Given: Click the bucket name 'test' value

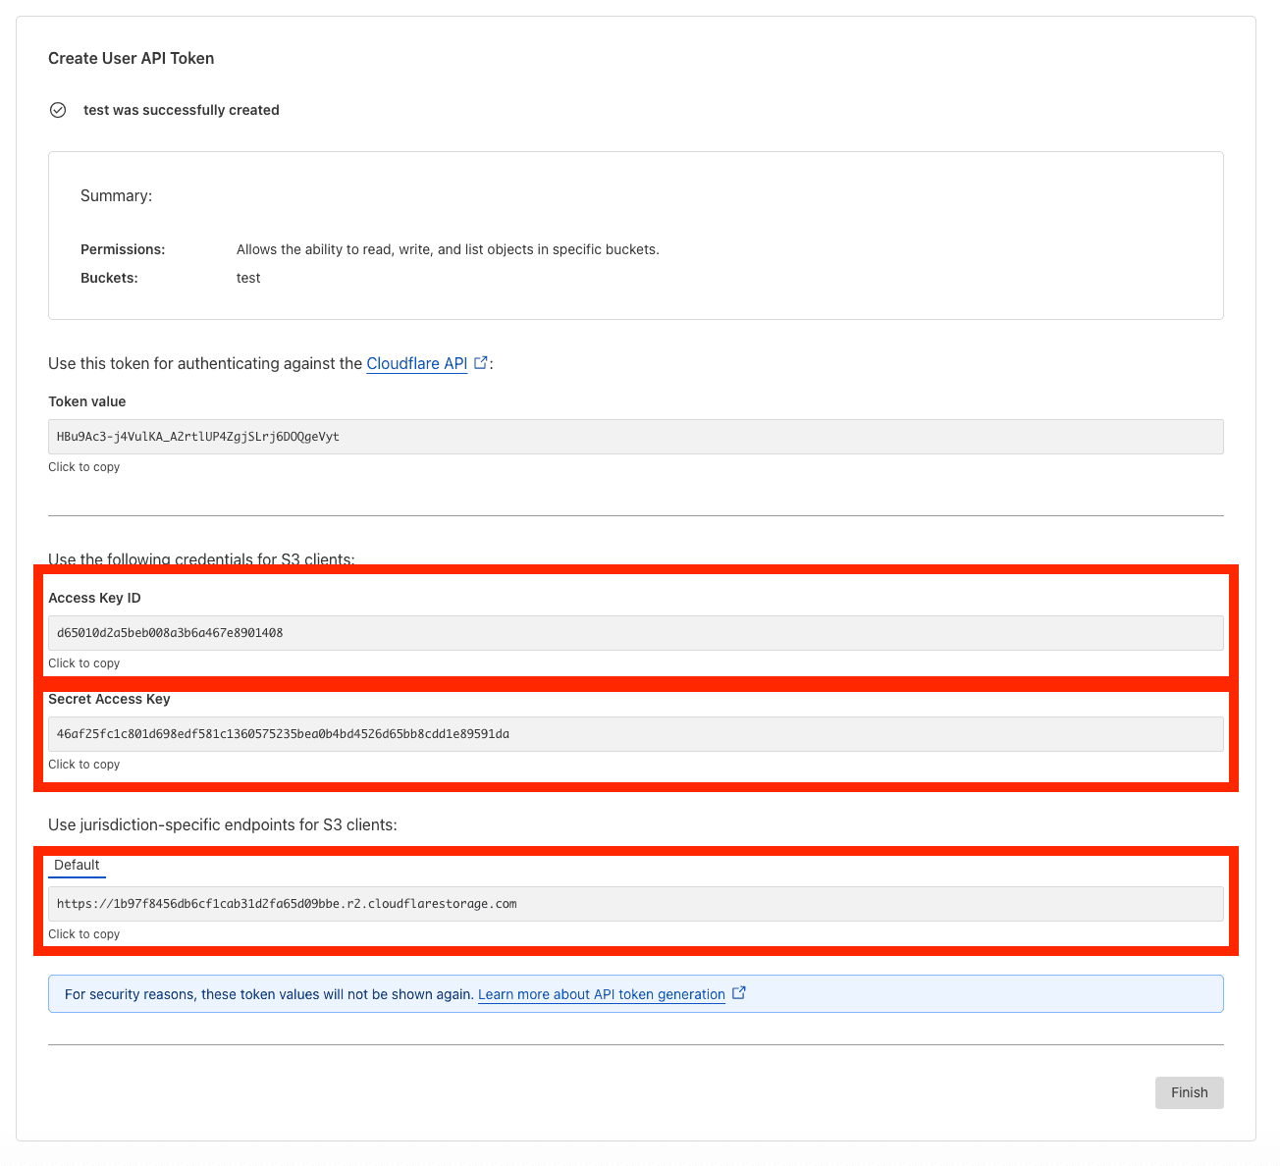Looking at the screenshot, I should pos(248,278).
